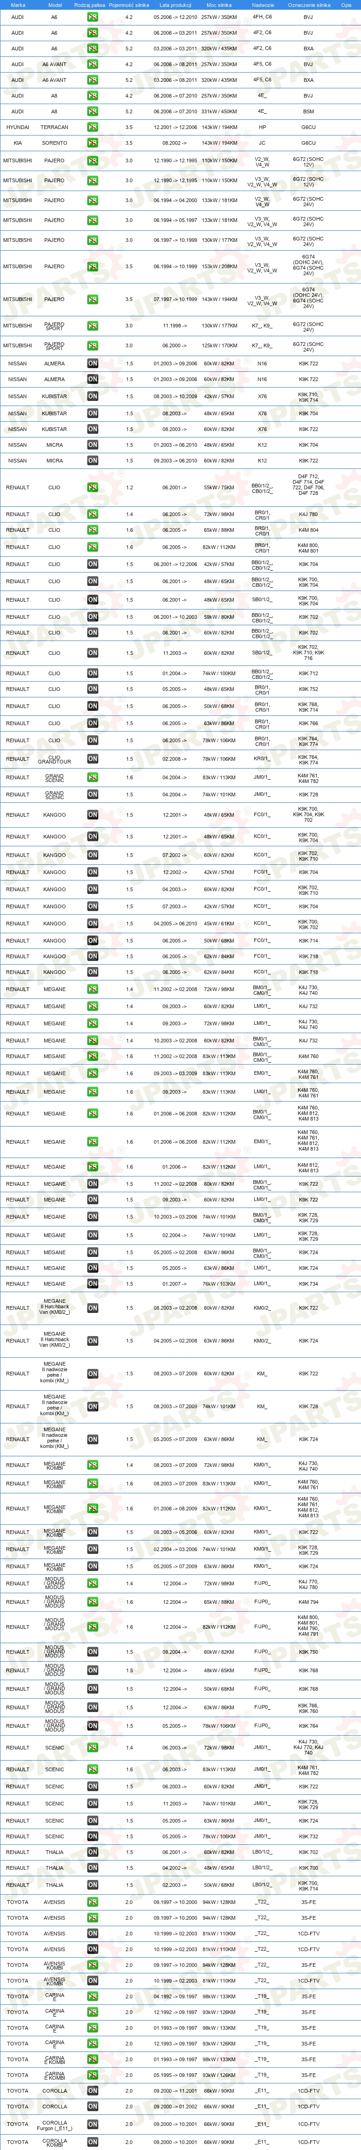
Task: Click the Oznaczenie silnika column header
Action: (308, 5)
